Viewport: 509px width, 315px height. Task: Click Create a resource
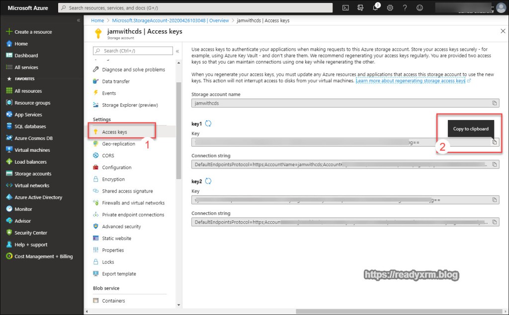coord(33,32)
